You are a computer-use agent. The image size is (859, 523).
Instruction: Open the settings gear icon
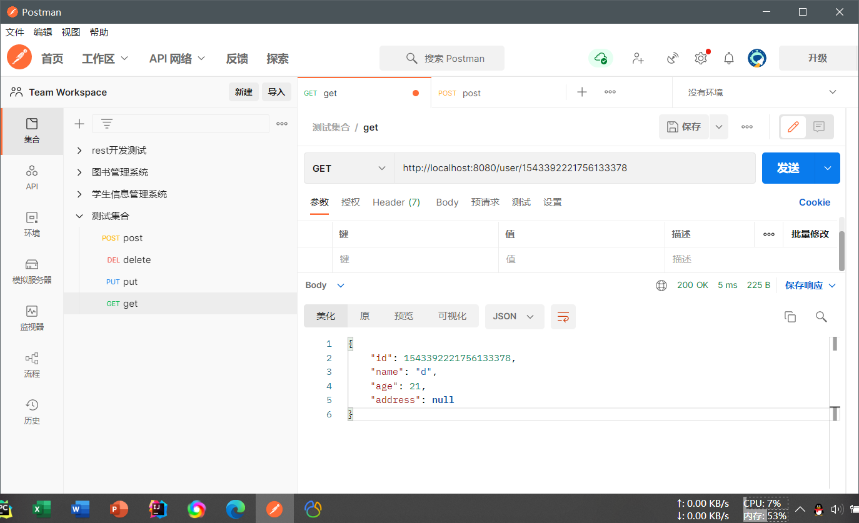point(701,58)
